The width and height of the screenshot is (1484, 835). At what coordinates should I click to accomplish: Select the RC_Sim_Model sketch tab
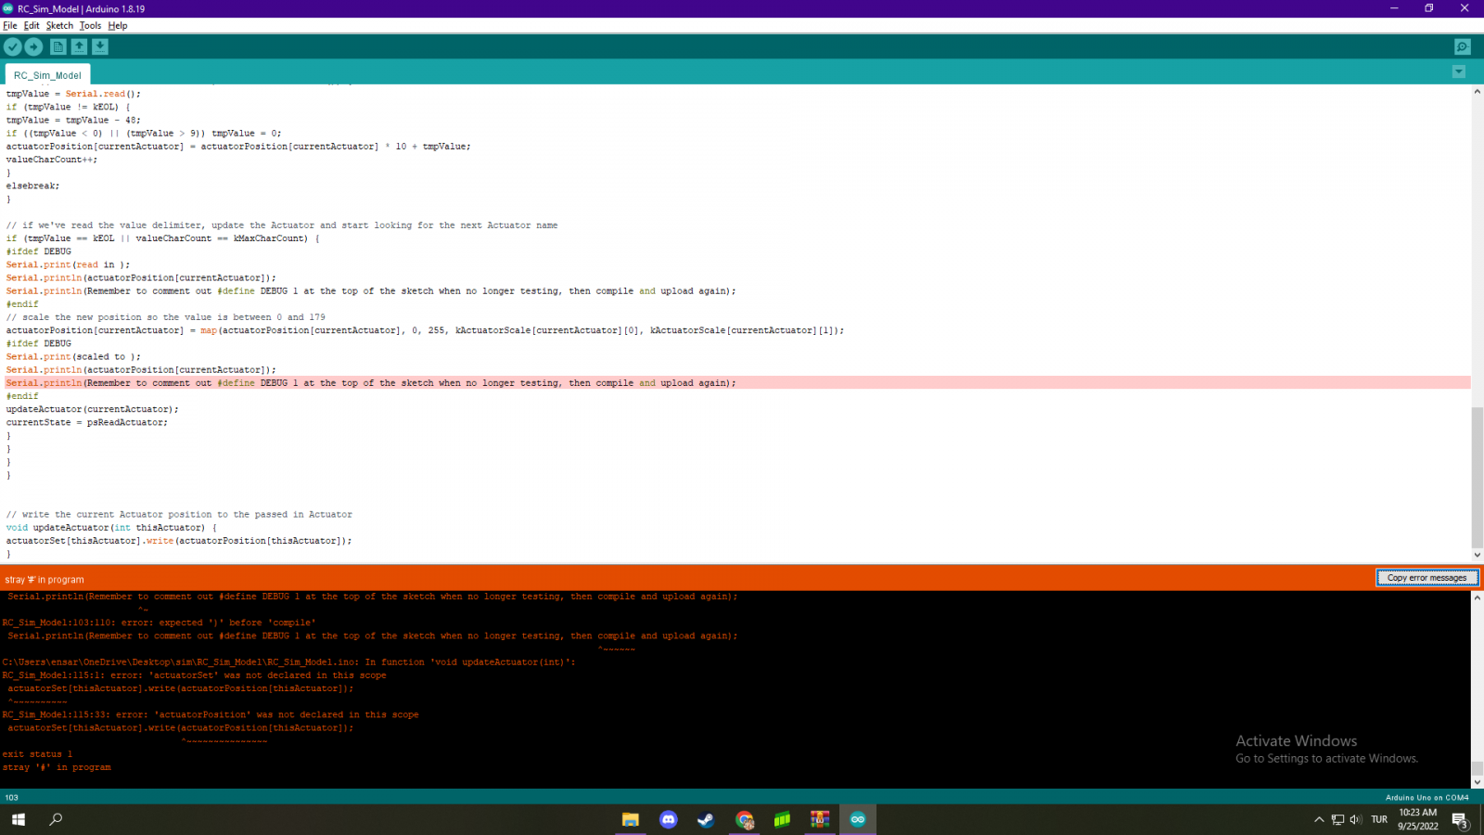[x=47, y=75]
